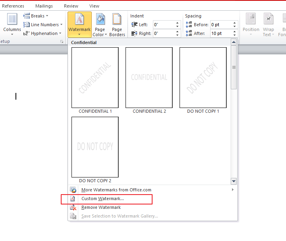This screenshot has height=241, width=286.
Task: Open the Columns layout button
Action: 12,24
